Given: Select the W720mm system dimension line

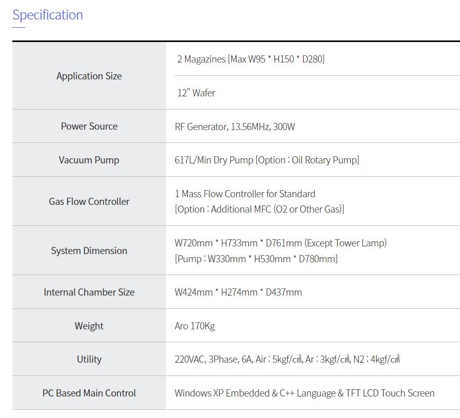Looking at the screenshot, I should (281, 243).
